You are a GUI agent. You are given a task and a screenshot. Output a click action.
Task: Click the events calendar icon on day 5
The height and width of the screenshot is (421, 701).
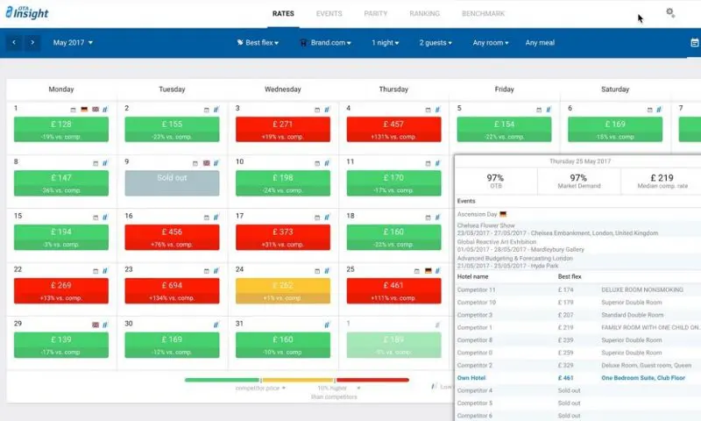pos(539,110)
